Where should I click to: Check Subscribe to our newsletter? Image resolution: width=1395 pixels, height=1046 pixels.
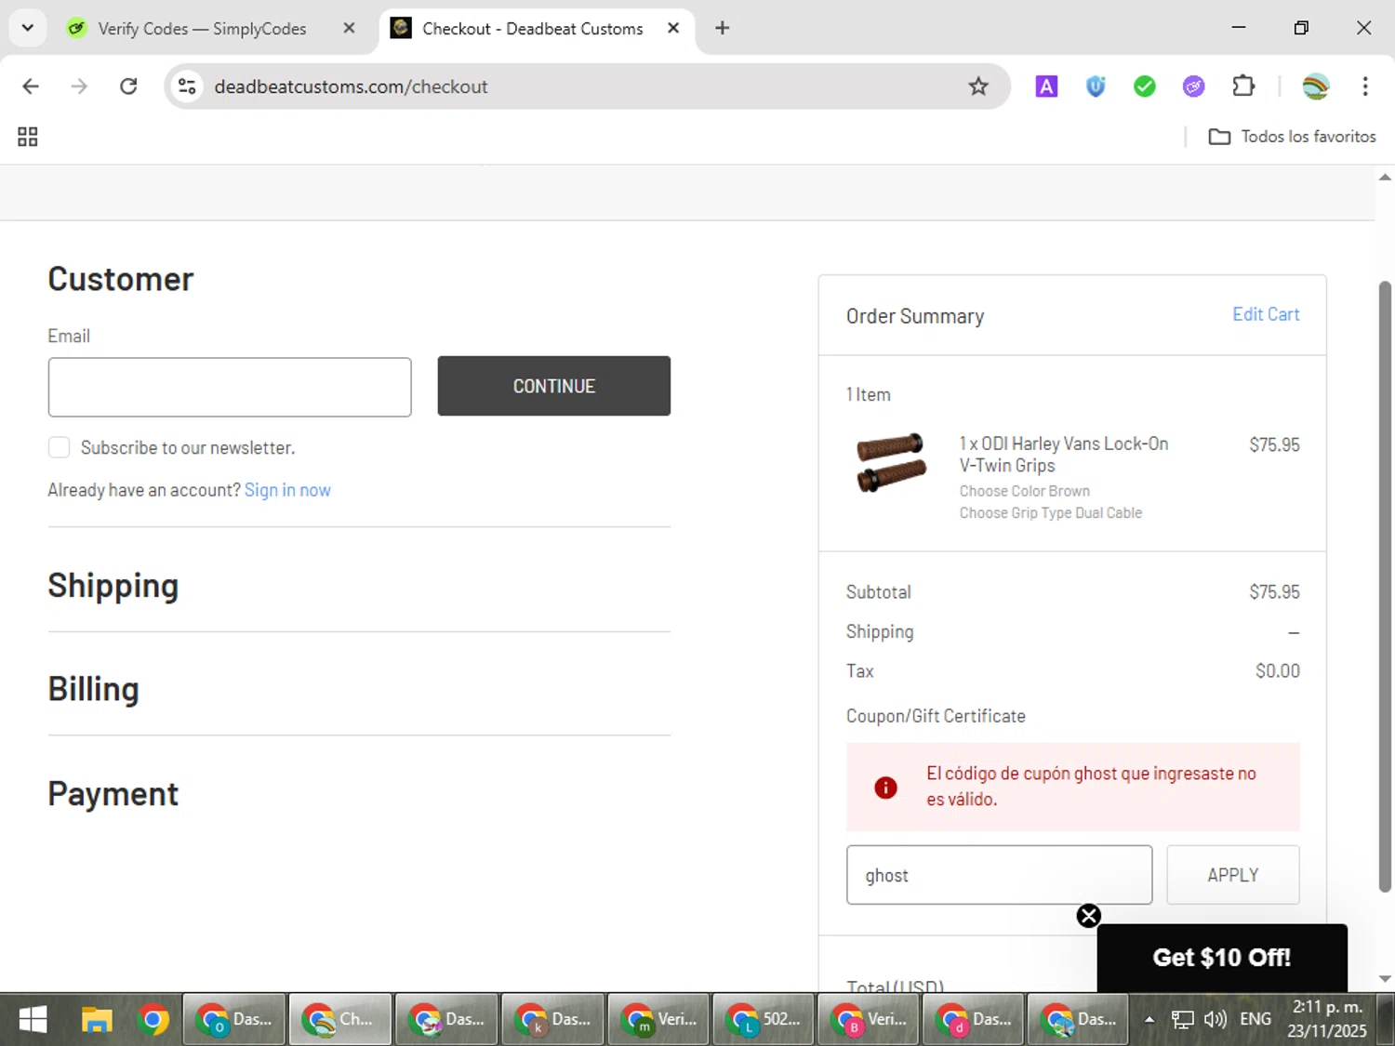tap(59, 447)
